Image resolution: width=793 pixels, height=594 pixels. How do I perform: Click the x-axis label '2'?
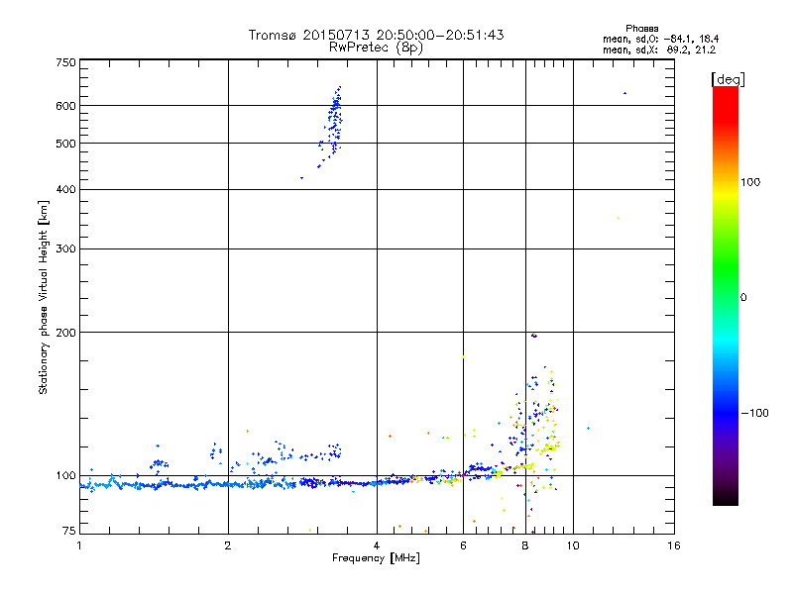[x=228, y=545]
